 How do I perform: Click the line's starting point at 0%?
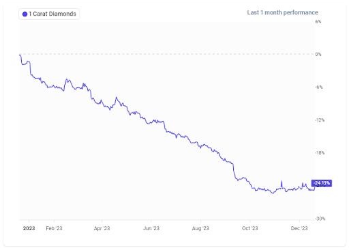20,55
